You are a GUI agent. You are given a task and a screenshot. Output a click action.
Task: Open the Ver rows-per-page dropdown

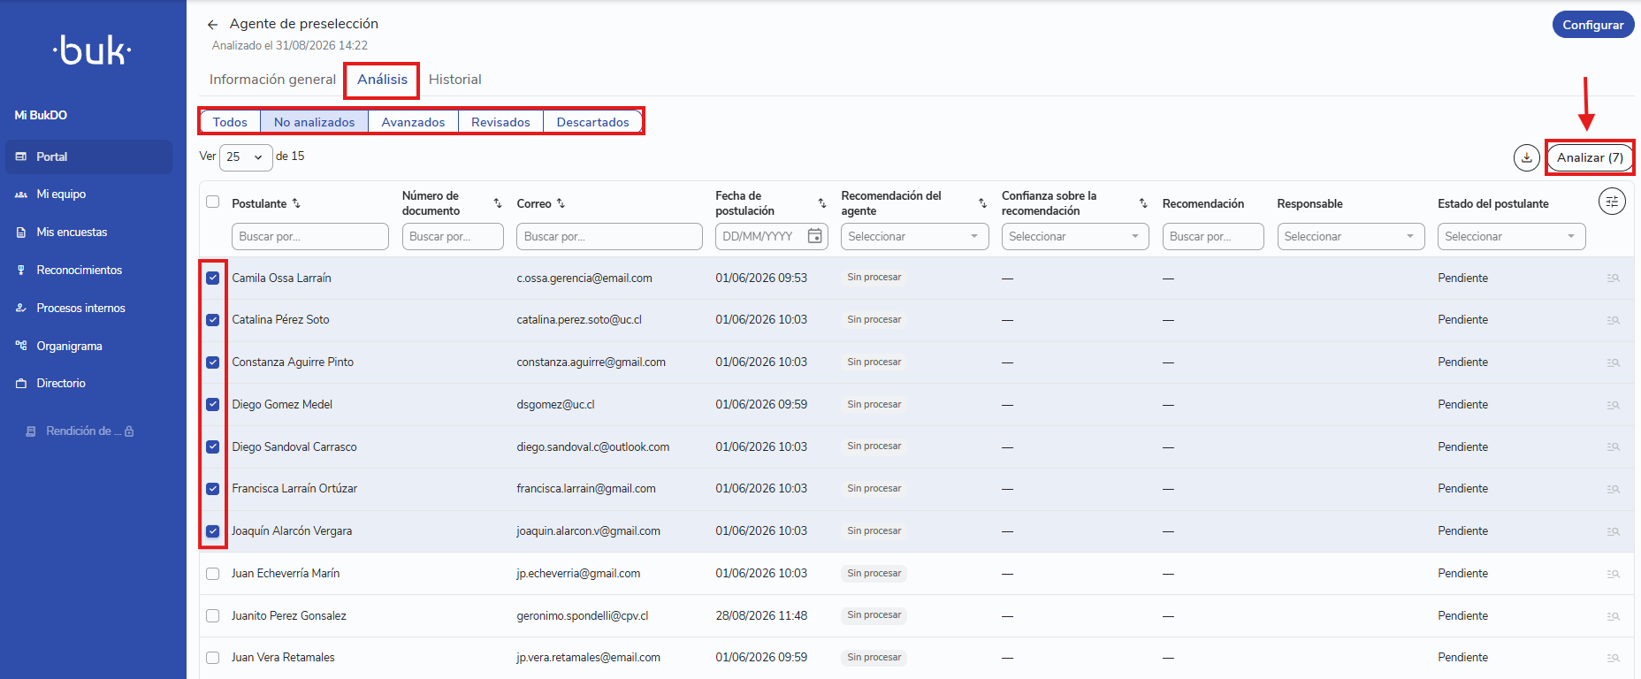pos(245,157)
